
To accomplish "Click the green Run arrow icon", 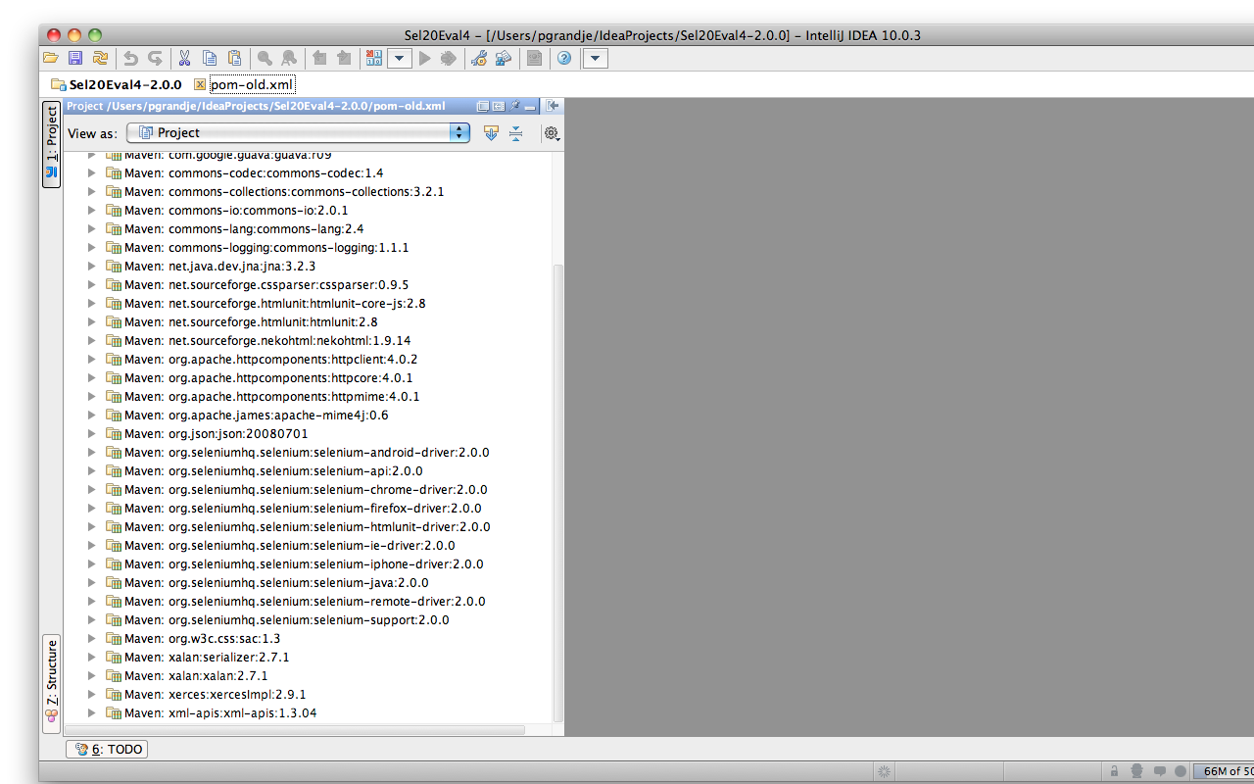I will coord(424,59).
